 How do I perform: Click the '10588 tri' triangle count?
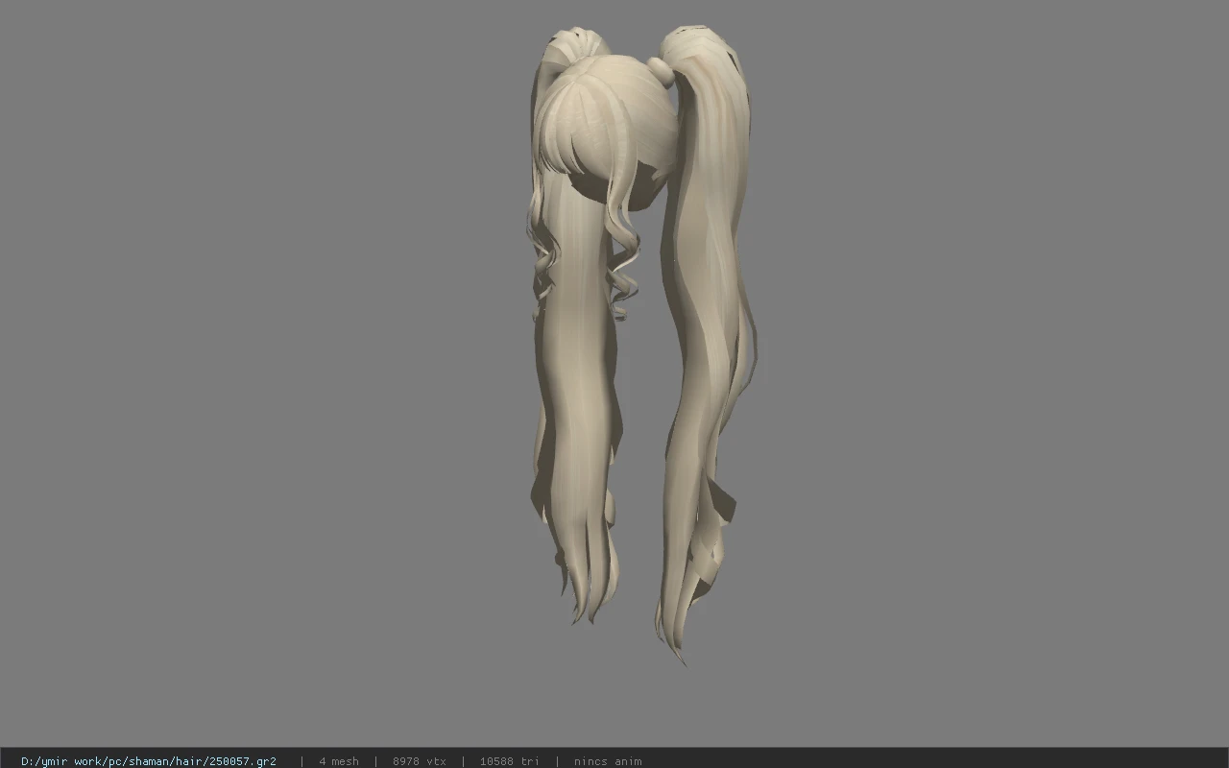[510, 761]
